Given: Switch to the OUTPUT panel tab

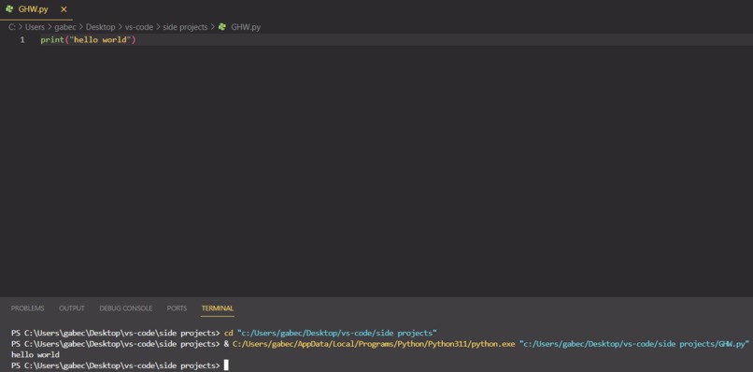Looking at the screenshot, I should tap(72, 308).
